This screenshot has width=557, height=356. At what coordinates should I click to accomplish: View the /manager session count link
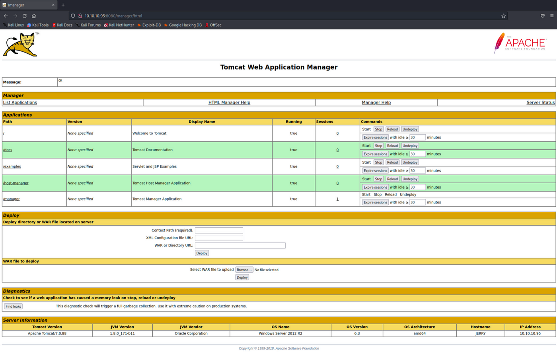(337, 199)
